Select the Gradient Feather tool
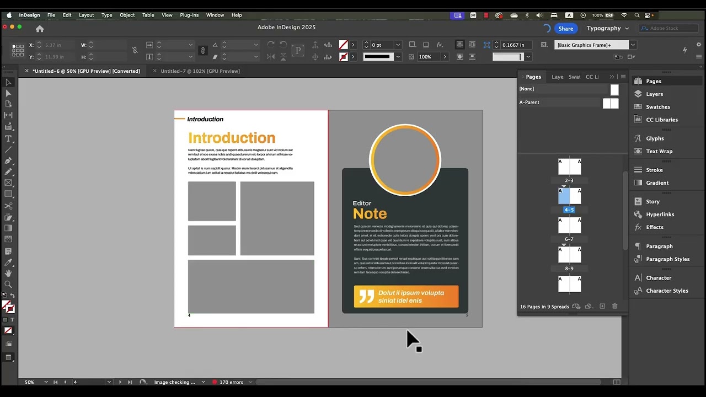The image size is (706, 397). click(x=8, y=239)
